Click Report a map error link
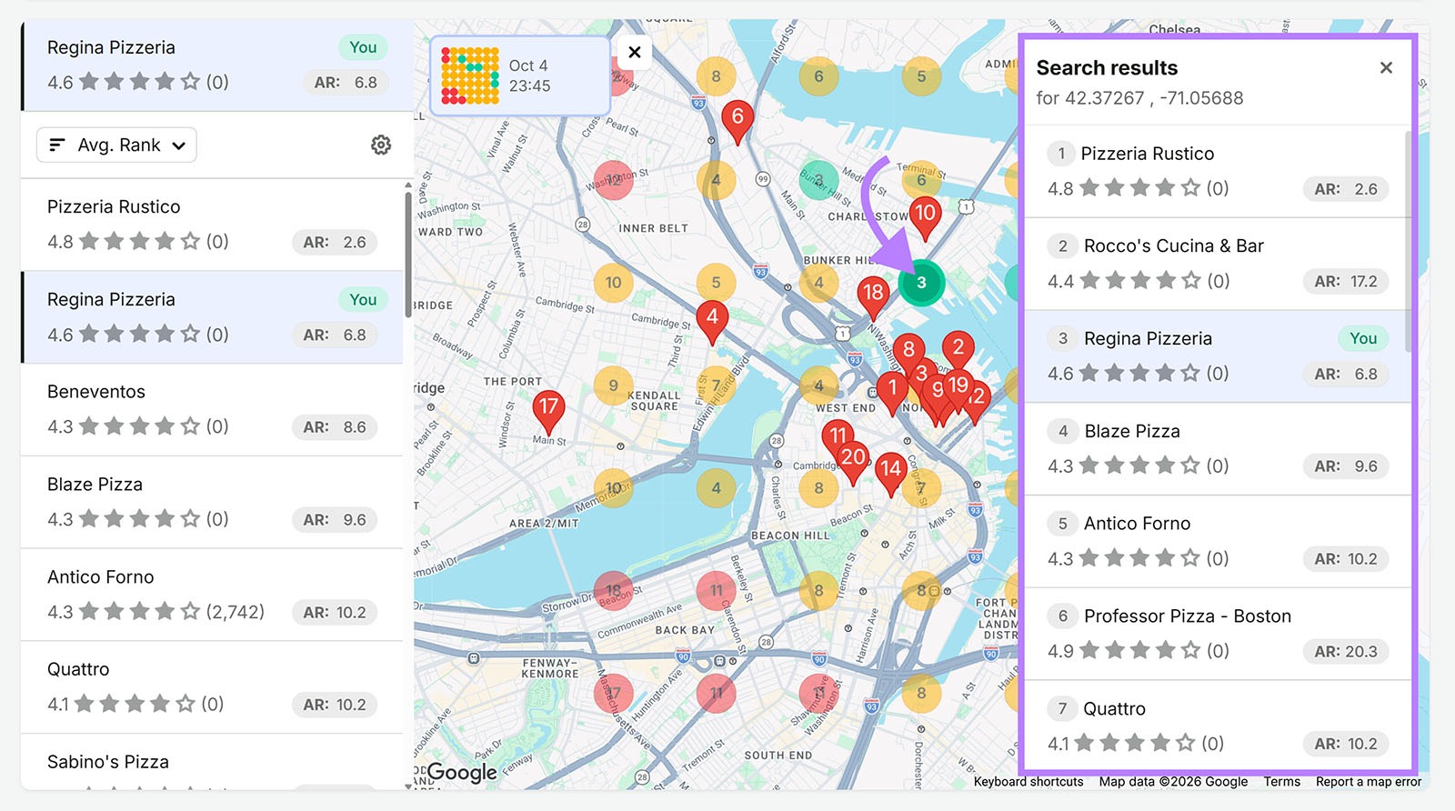The height and width of the screenshot is (811, 1455). 1368,782
